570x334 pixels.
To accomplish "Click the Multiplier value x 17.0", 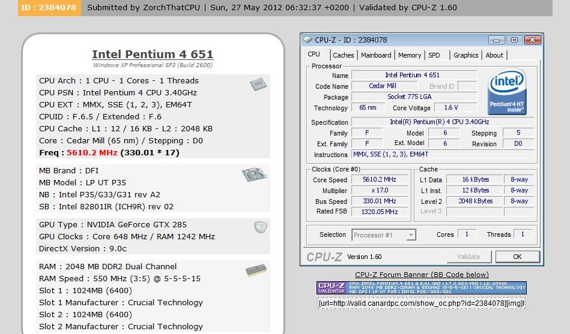I will (x=380, y=191).
